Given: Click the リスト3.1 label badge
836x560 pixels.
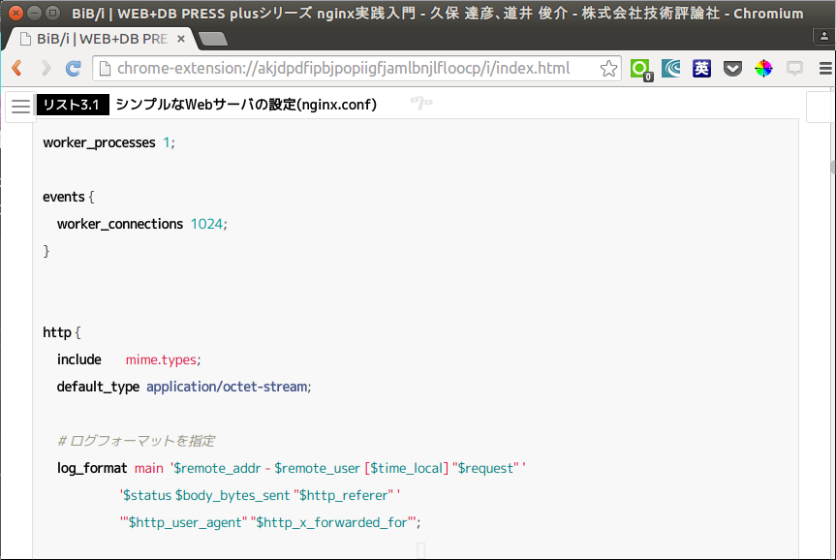Looking at the screenshot, I should click(x=73, y=105).
